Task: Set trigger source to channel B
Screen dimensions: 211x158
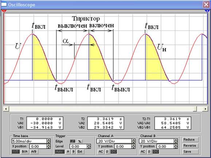Action: pyautogui.click(x=74, y=151)
